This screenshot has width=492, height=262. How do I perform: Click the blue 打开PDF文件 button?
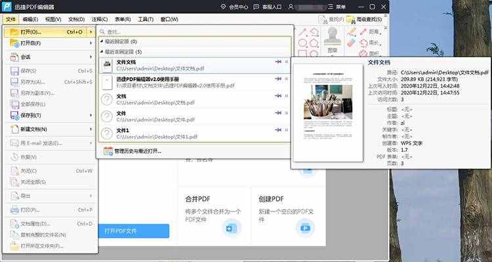134,231
